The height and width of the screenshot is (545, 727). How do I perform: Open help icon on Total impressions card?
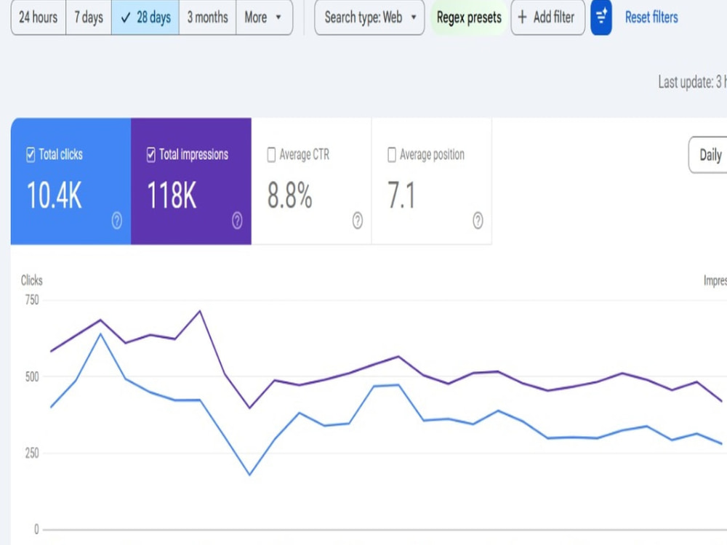point(237,221)
